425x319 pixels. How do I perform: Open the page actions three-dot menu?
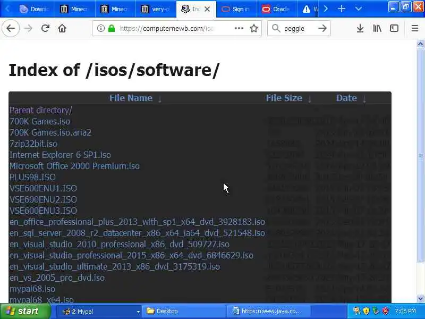[239, 28]
